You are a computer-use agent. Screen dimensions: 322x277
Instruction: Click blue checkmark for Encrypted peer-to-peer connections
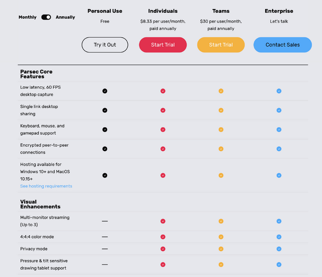pos(279,149)
